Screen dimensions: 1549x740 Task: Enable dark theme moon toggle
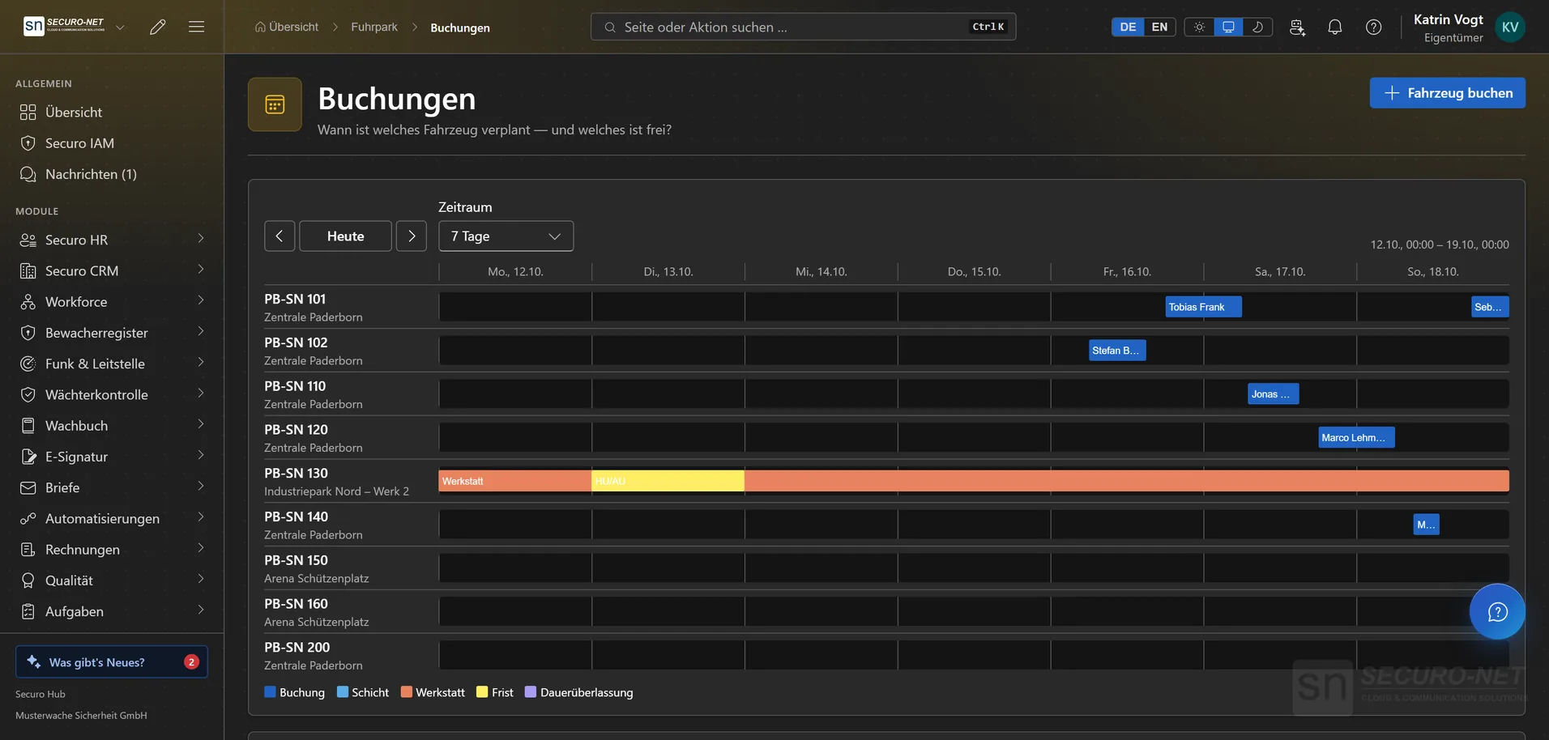(x=1257, y=27)
